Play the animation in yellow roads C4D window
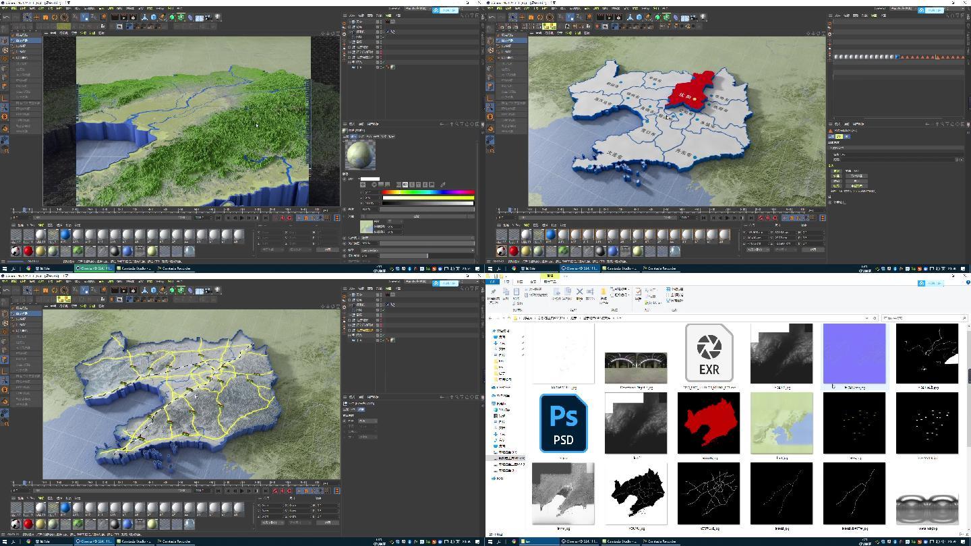This screenshot has height=546, width=971. point(241,491)
